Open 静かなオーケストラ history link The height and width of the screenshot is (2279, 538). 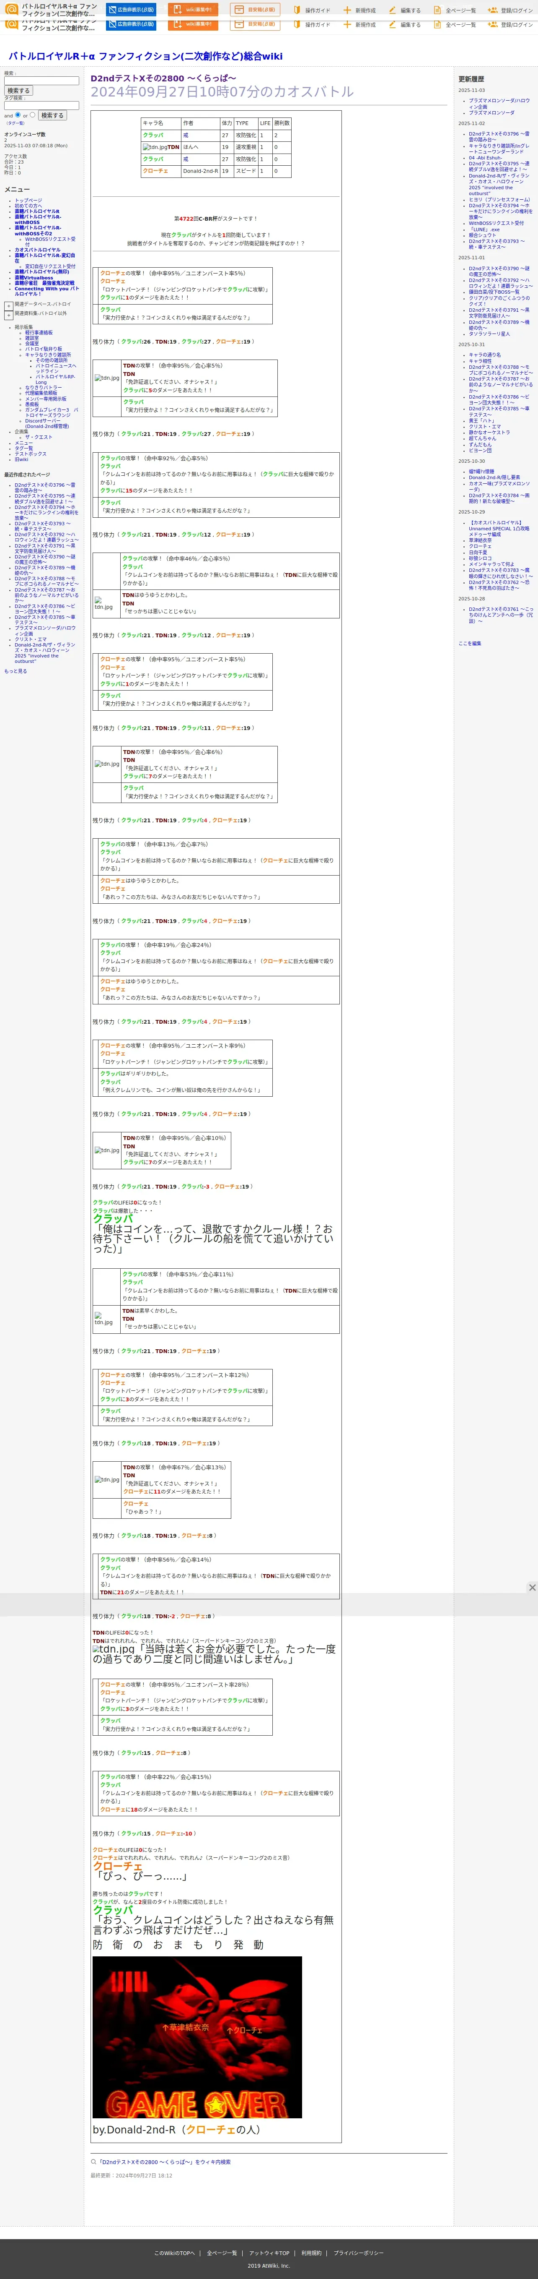489,433
